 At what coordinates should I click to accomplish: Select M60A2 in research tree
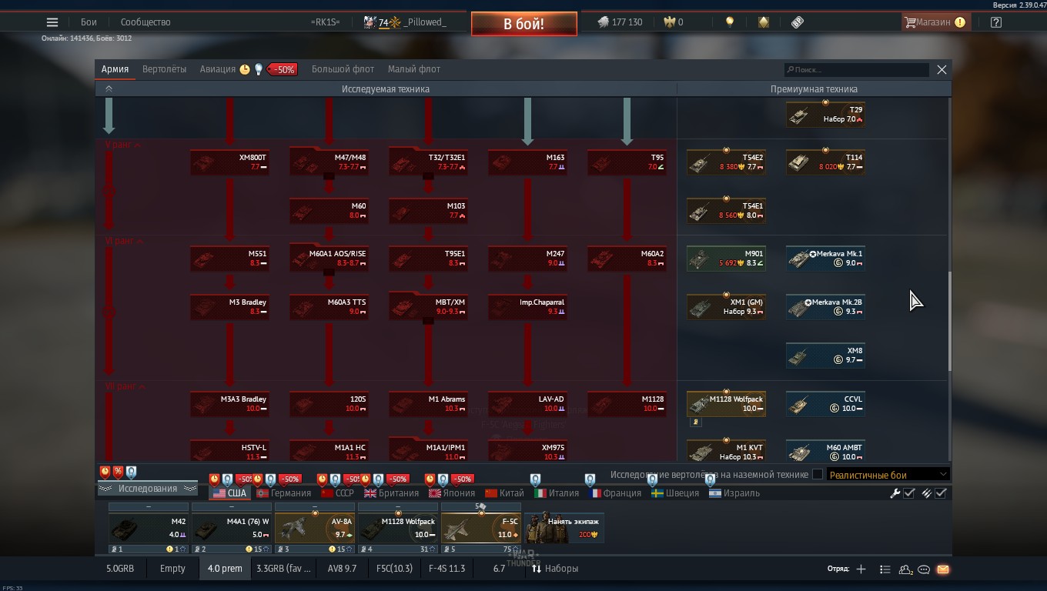pos(627,259)
